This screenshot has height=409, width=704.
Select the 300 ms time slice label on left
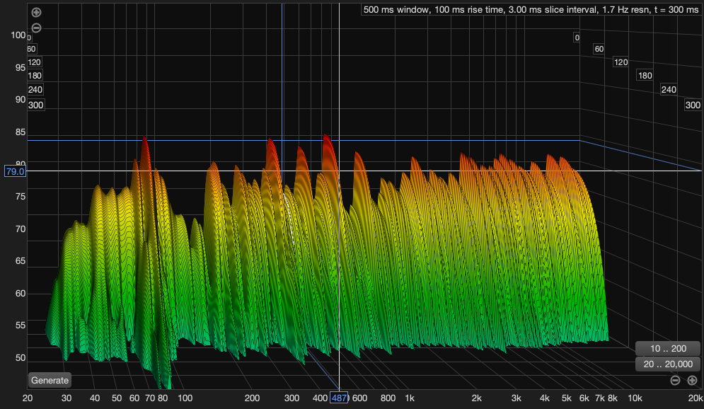37,104
